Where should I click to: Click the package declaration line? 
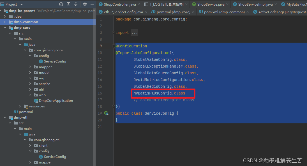click(151, 19)
